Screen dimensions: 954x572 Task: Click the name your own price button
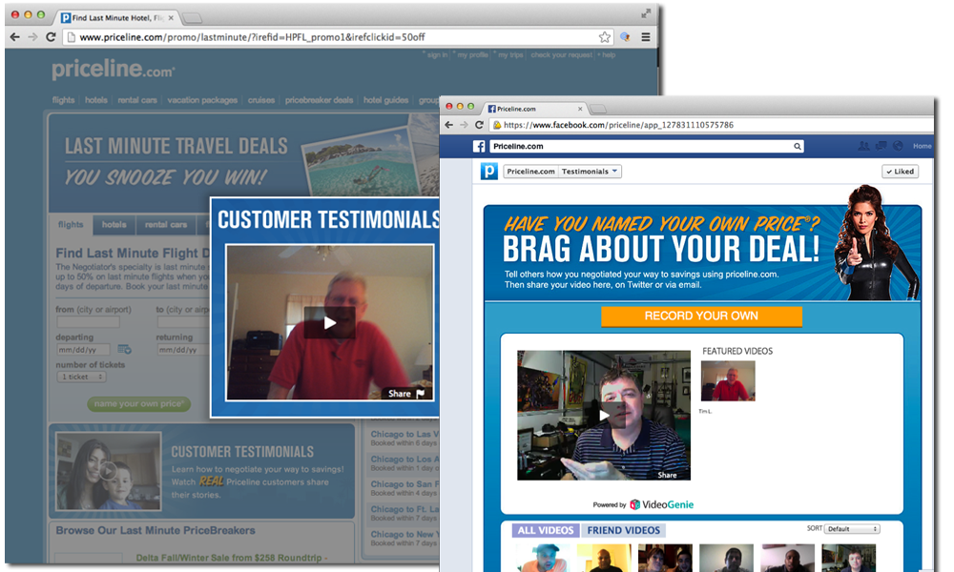click(x=138, y=403)
